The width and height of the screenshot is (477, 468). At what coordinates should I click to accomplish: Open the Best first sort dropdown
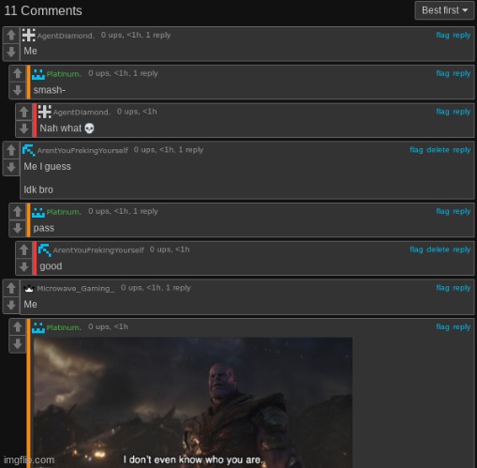click(444, 10)
